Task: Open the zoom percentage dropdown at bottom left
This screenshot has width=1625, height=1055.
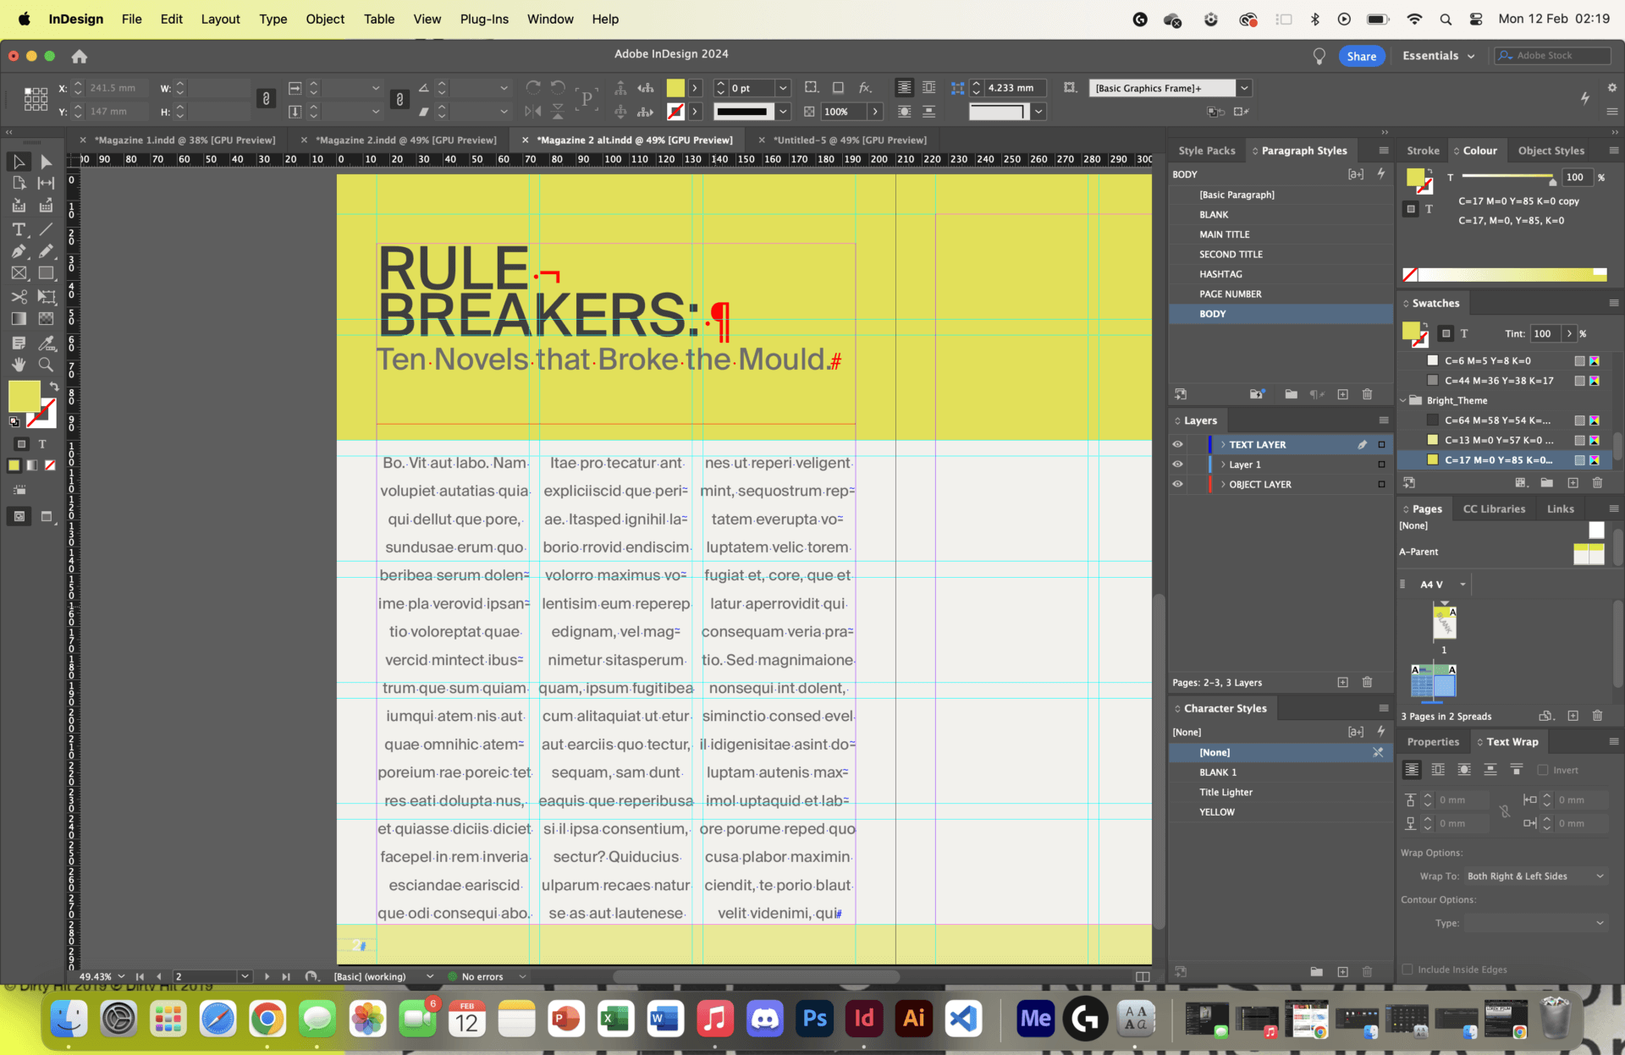Action: [121, 976]
